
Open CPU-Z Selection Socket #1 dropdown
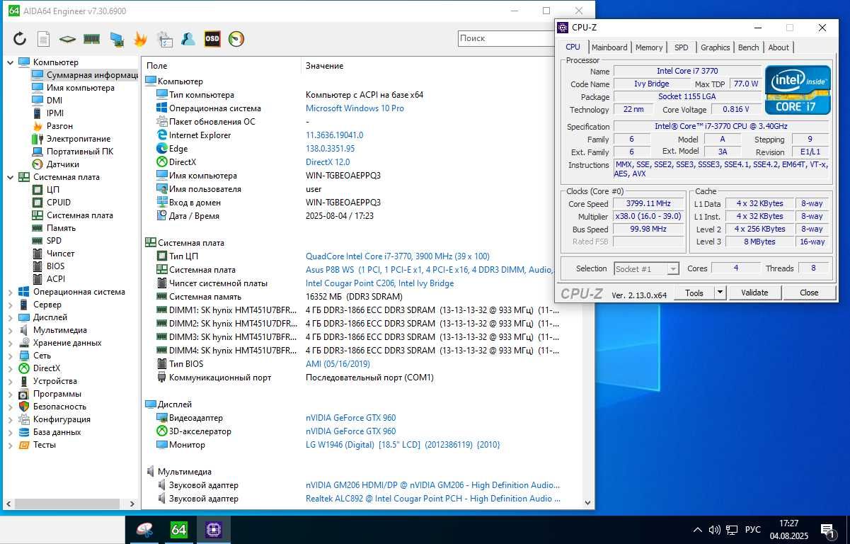pos(646,268)
